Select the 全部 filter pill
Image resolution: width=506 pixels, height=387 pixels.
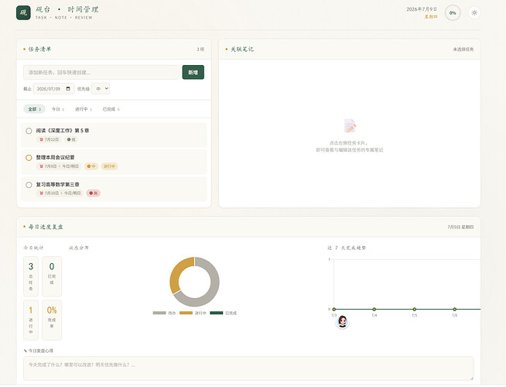(35, 109)
